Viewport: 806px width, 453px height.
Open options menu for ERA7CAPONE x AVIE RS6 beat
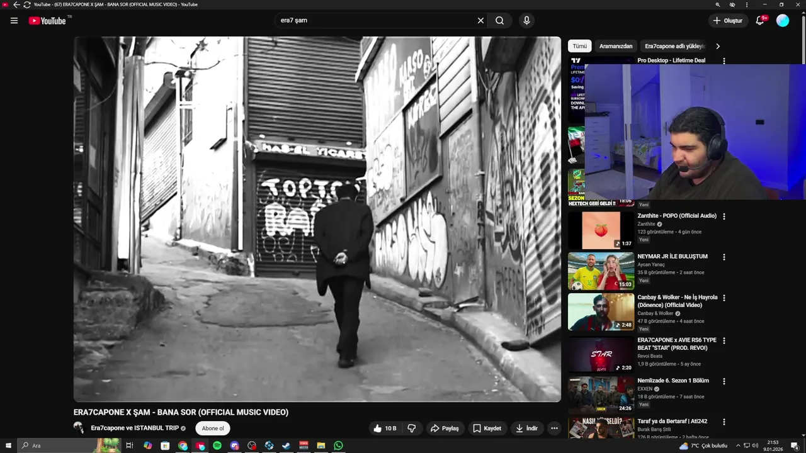724,340
